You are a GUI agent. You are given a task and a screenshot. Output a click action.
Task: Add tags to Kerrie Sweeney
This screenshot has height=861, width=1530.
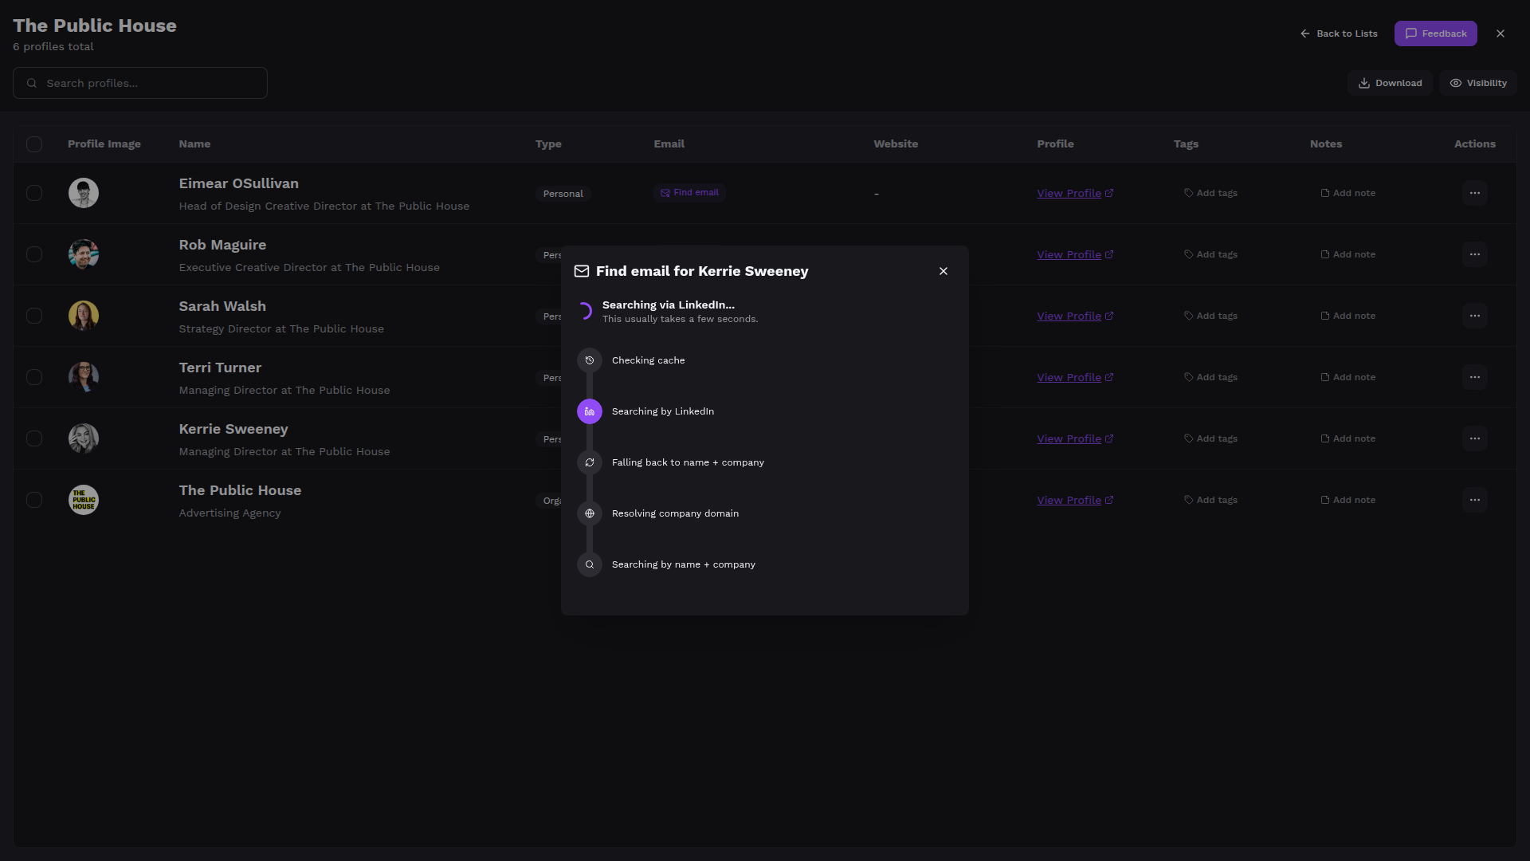(x=1210, y=438)
